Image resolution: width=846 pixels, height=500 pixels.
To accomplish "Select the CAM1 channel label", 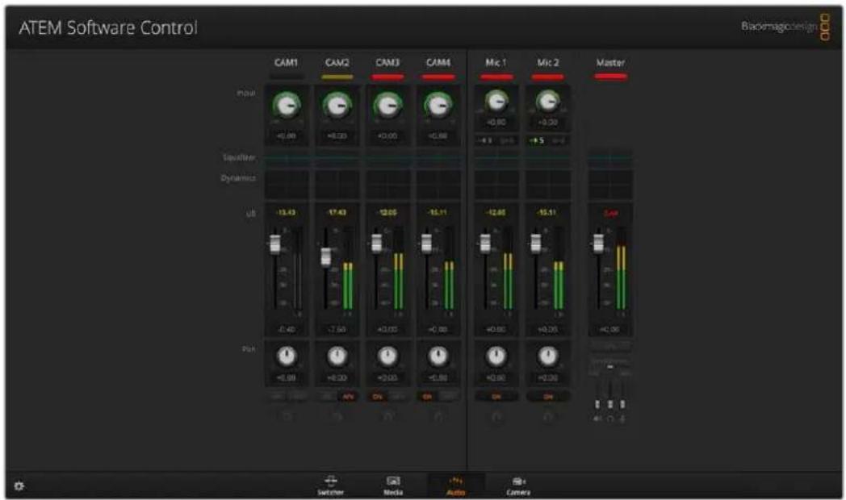I will (286, 63).
